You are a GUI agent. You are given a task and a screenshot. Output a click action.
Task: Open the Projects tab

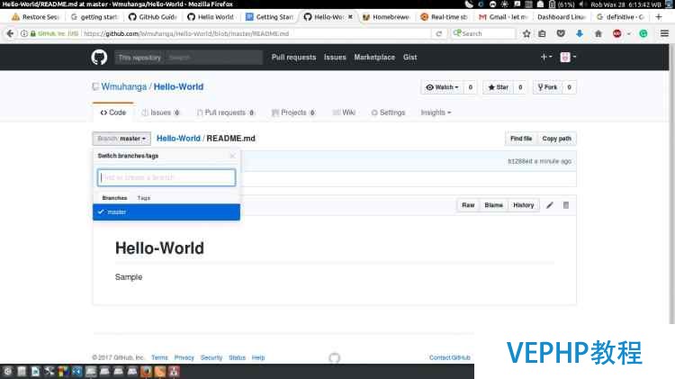tap(293, 113)
